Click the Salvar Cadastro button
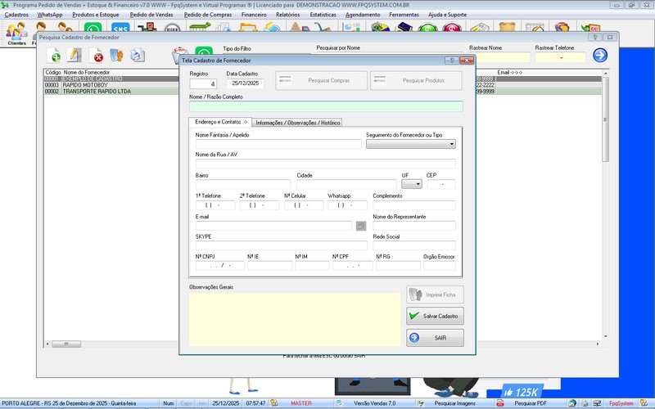This screenshot has width=655, height=409. point(435,316)
